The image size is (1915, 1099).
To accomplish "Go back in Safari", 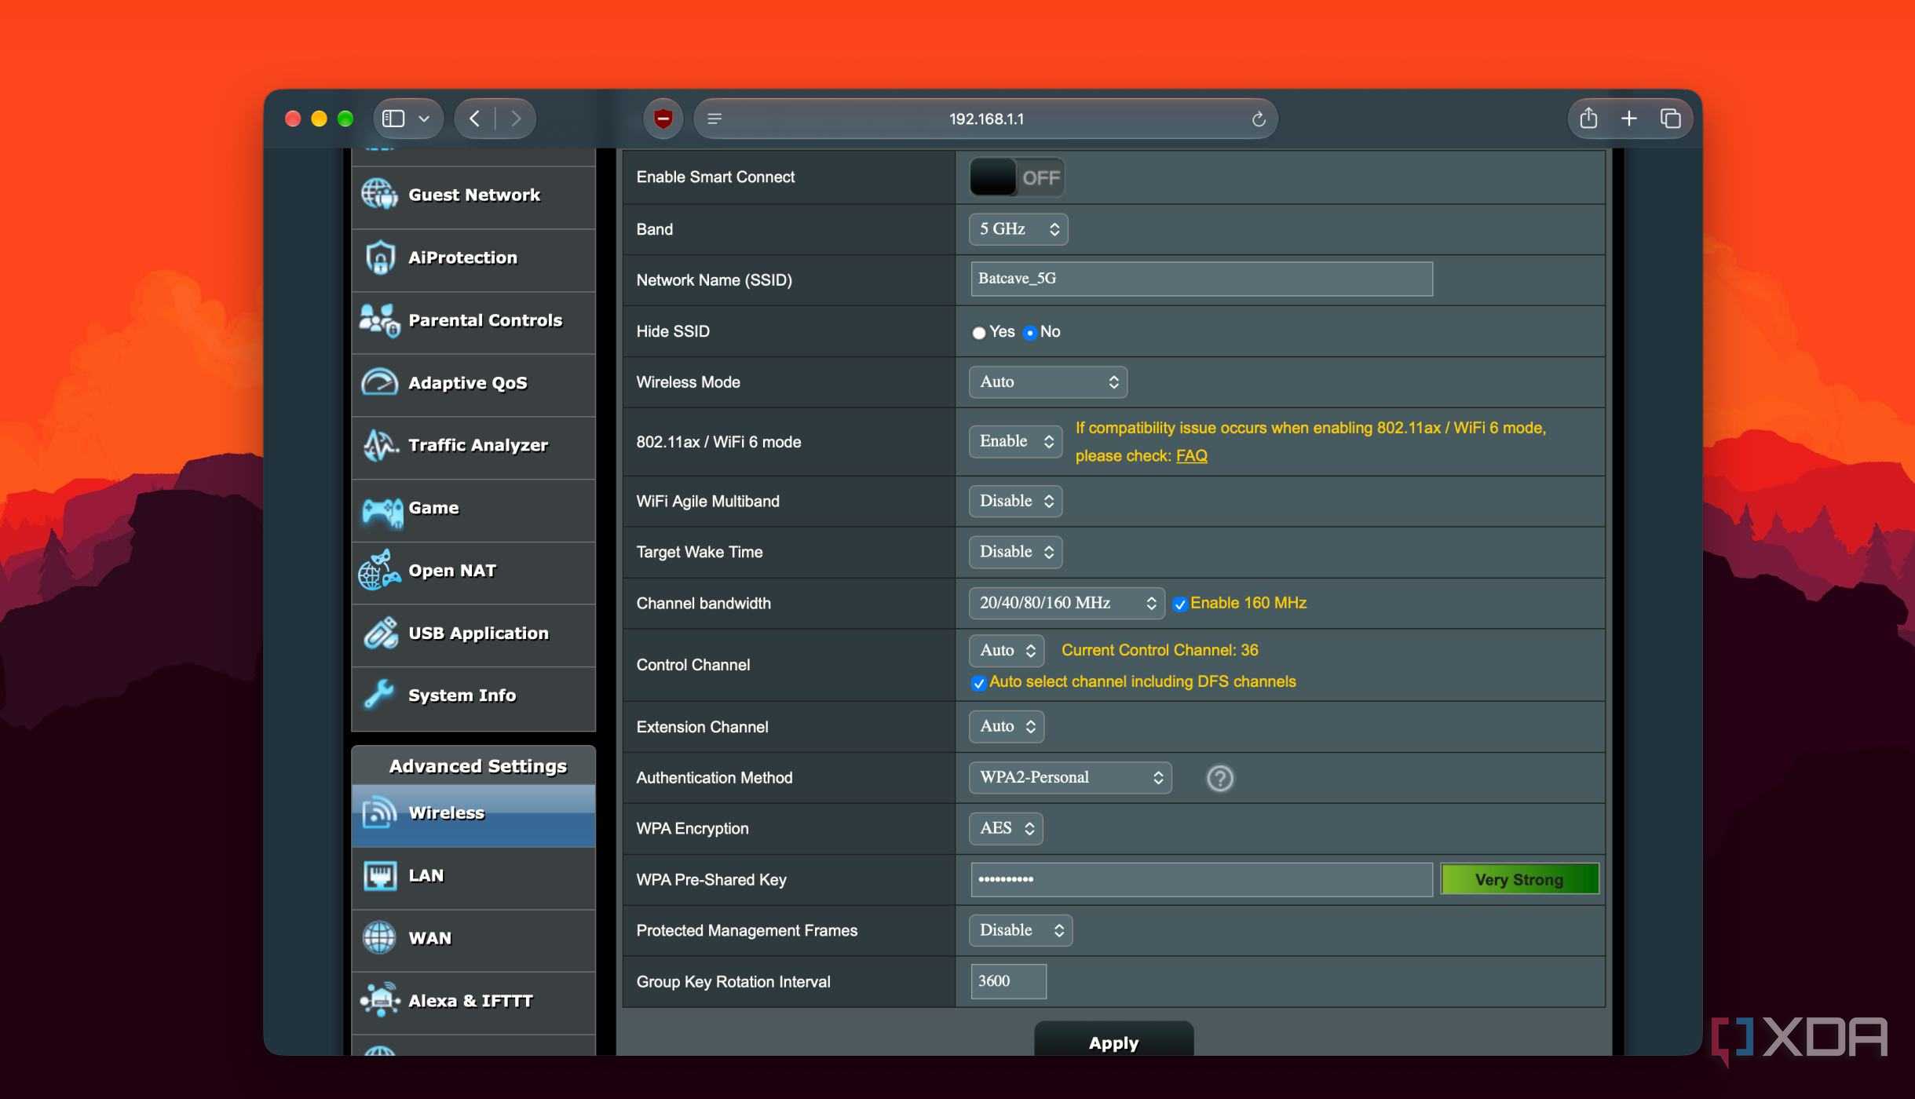I will [474, 119].
